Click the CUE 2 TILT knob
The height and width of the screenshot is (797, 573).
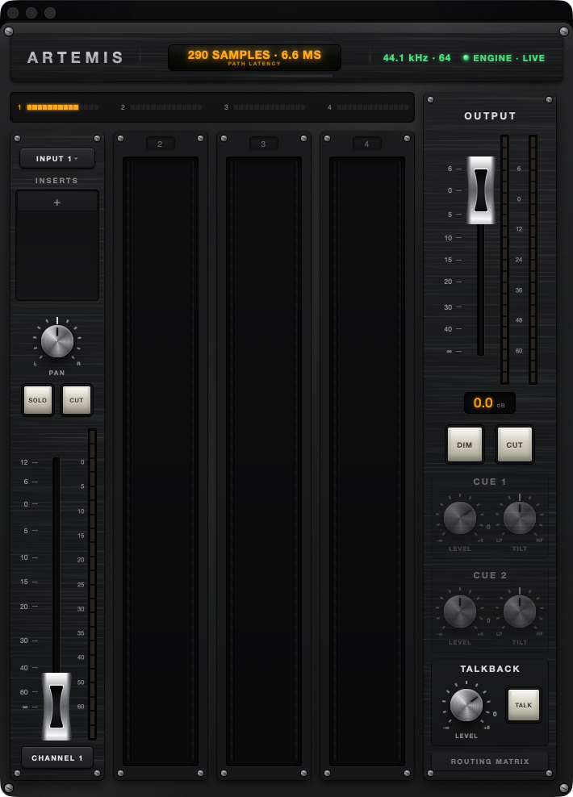tap(520, 611)
